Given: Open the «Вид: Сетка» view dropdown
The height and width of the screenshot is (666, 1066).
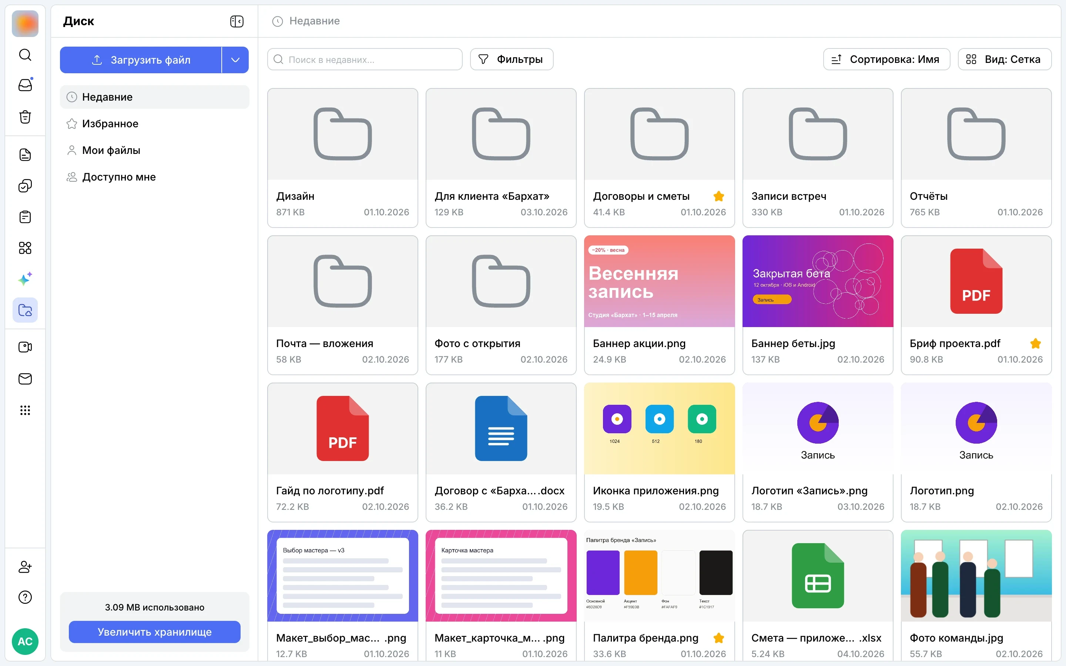Looking at the screenshot, I should coord(1004,60).
